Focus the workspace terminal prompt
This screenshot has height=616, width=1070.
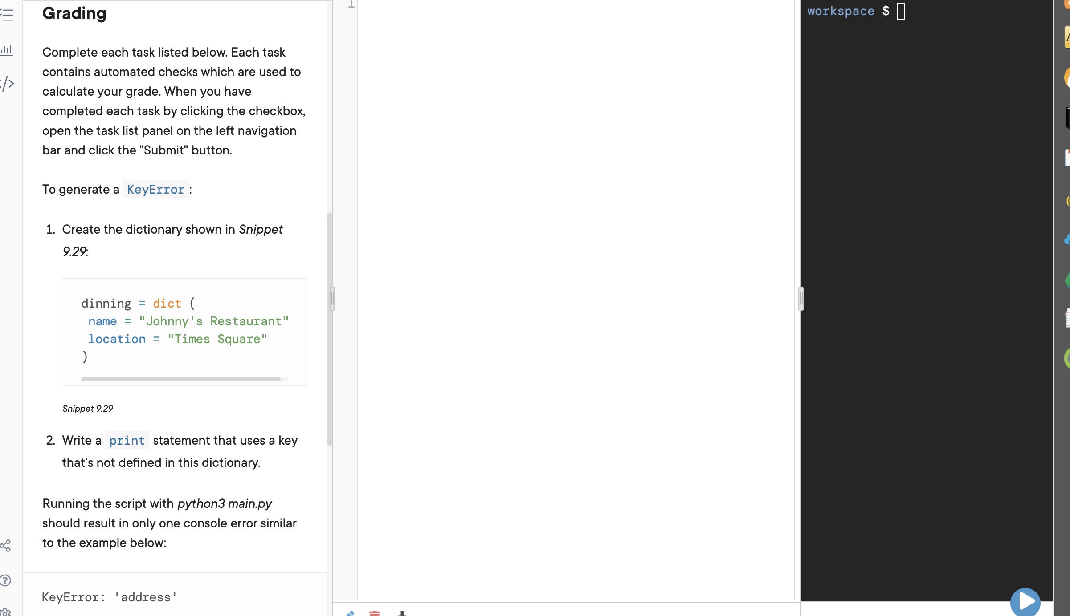tap(901, 12)
